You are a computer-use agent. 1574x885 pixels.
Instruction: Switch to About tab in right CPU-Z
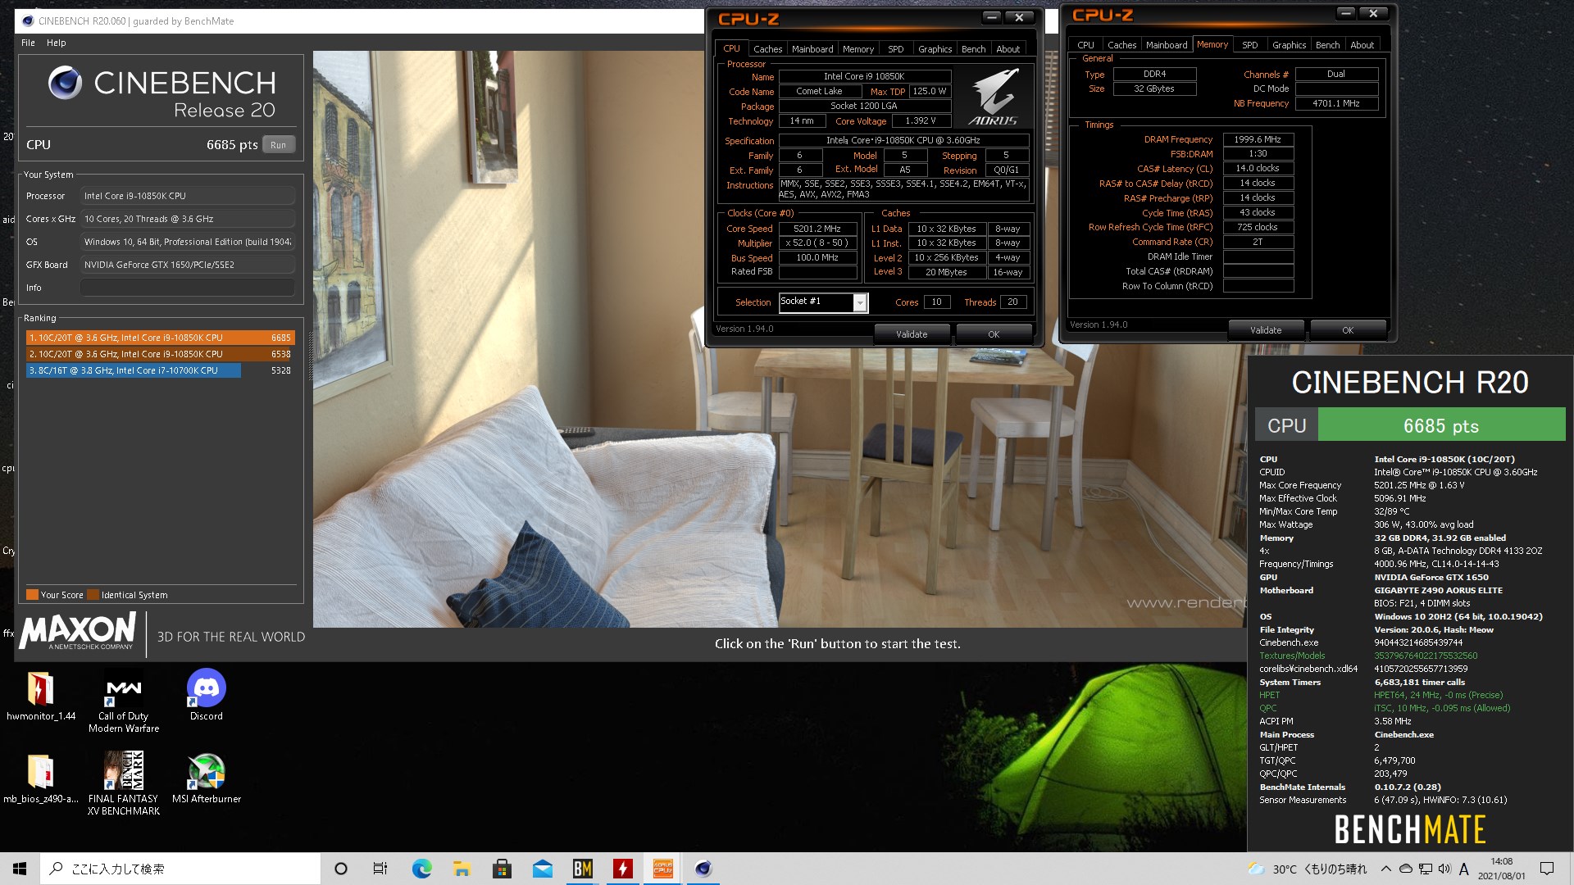[x=1362, y=45]
